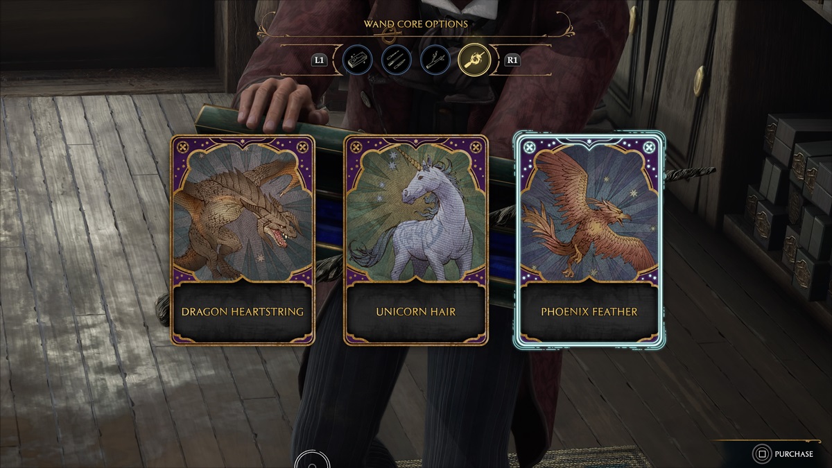Viewport: 832px width, 468px height.
Task: Click the phoenix bird artwork illustration
Action: point(589,211)
